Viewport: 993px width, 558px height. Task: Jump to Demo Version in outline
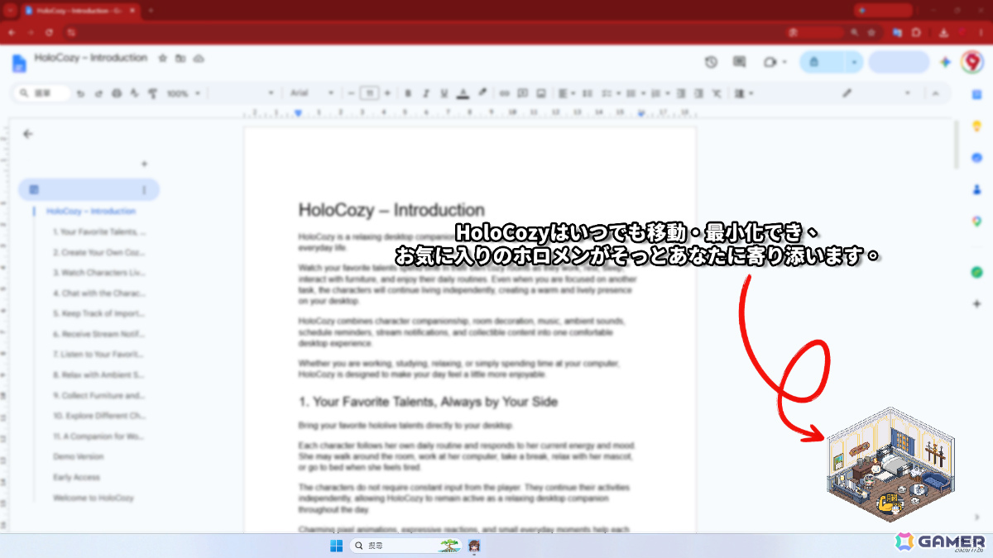click(x=78, y=456)
